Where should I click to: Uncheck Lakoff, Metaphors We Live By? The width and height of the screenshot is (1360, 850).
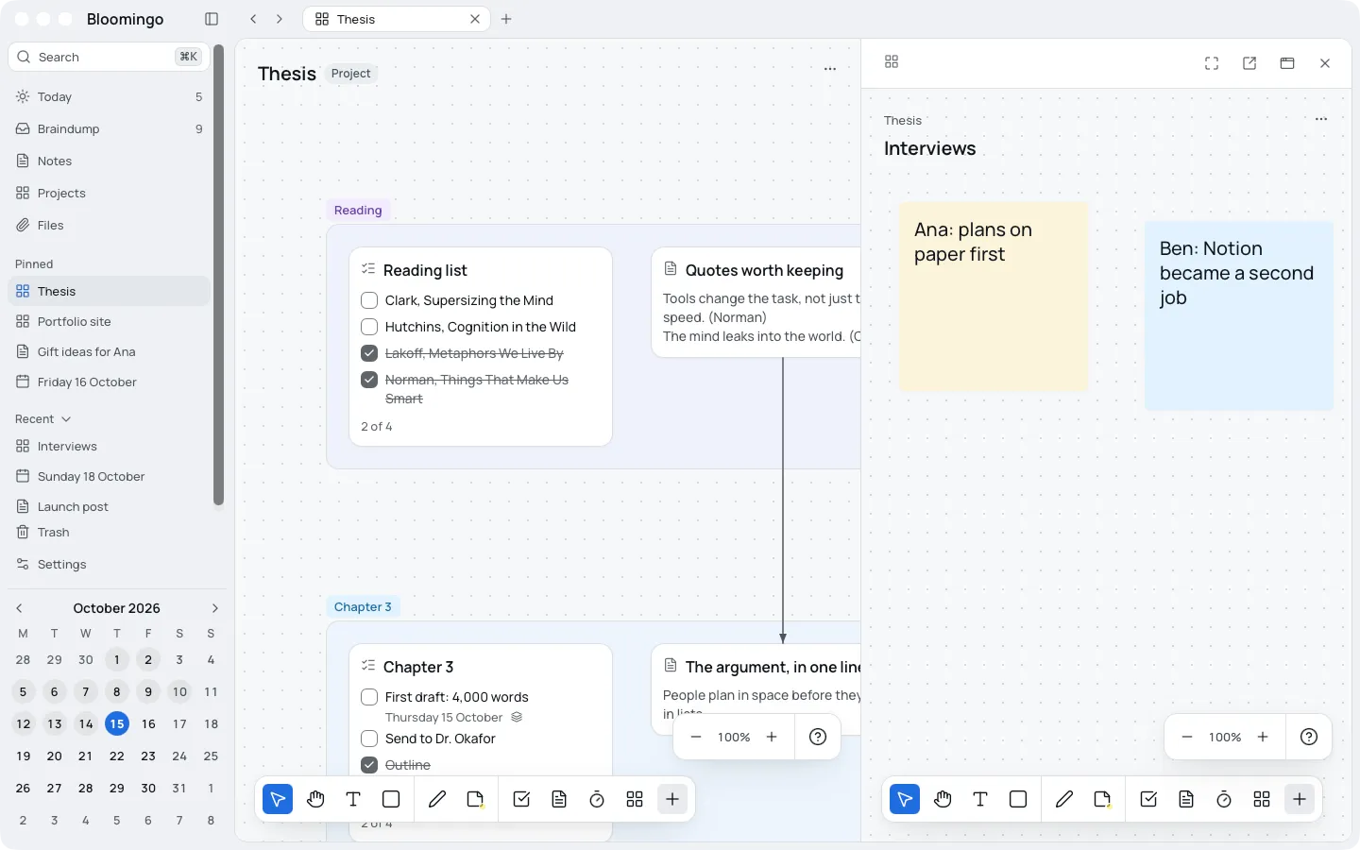[369, 353]
